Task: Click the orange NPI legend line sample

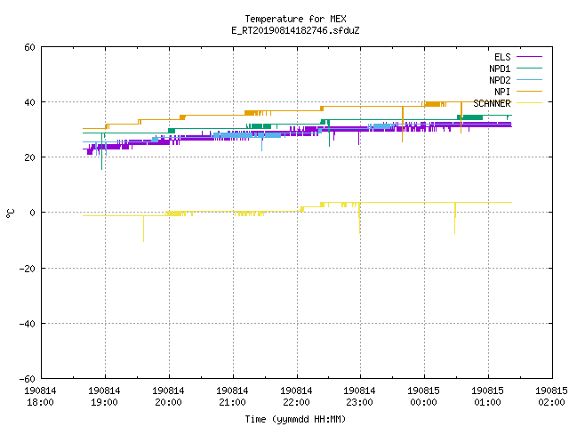Action: pyautogui.click(x=529, y=91)
